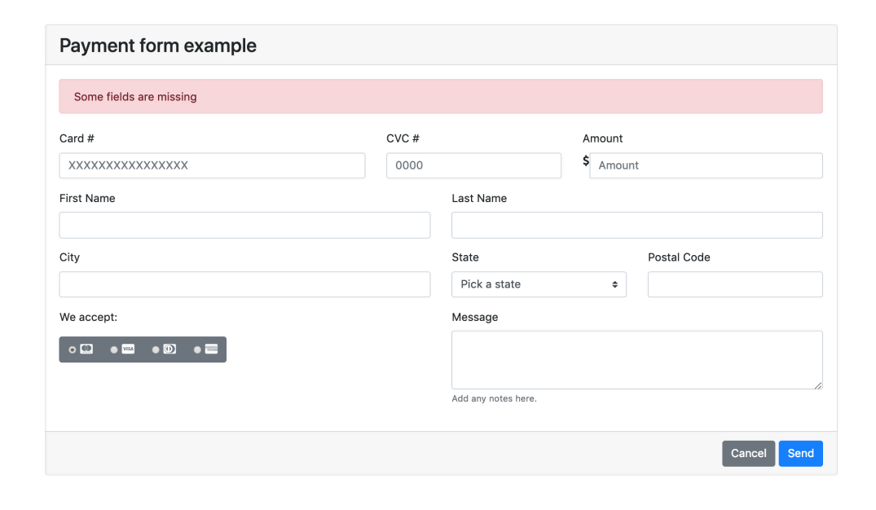Viewport: 876px width, 510px height.
Task: Click the Diners Club card icon
Action: 169,349
